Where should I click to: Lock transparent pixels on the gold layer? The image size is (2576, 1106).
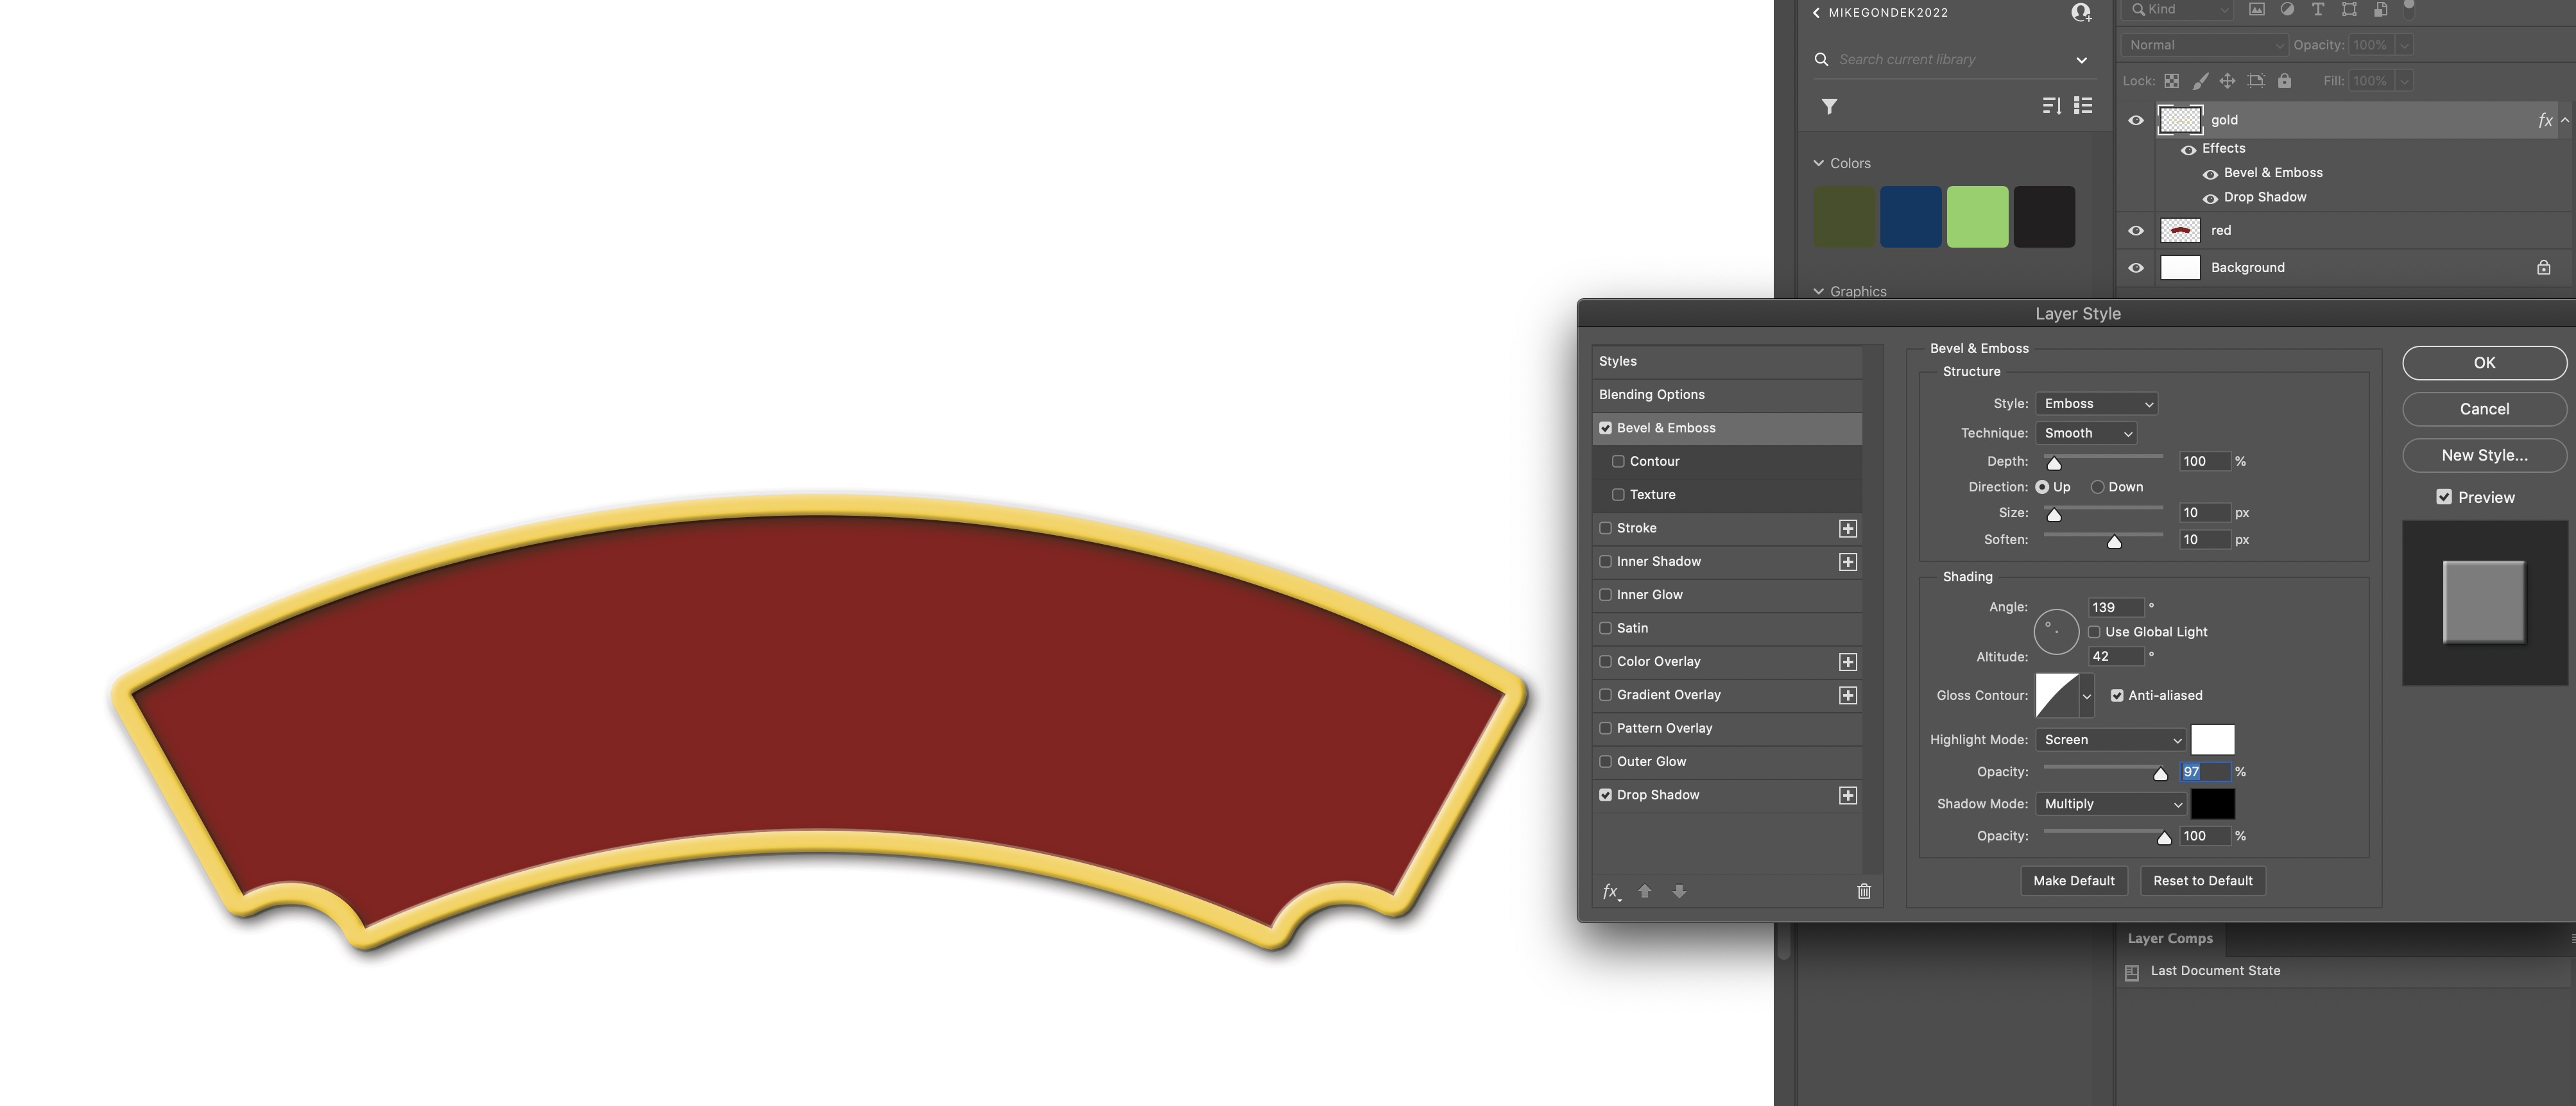point(2171,81)
